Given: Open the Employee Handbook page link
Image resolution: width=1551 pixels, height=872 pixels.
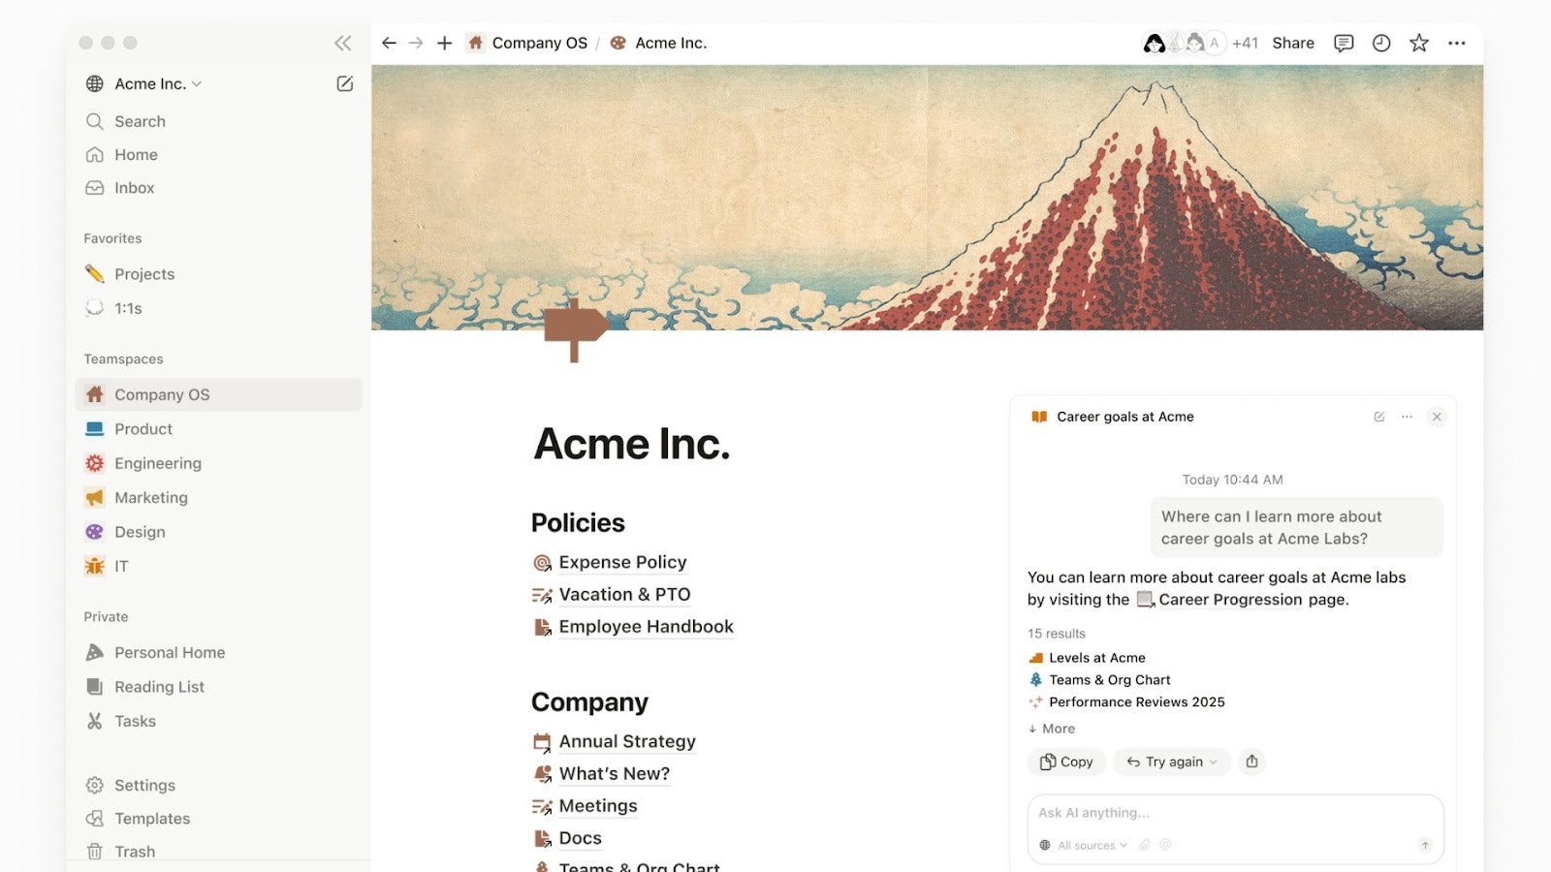Looking at the screenshot, I should click(646, 626).
